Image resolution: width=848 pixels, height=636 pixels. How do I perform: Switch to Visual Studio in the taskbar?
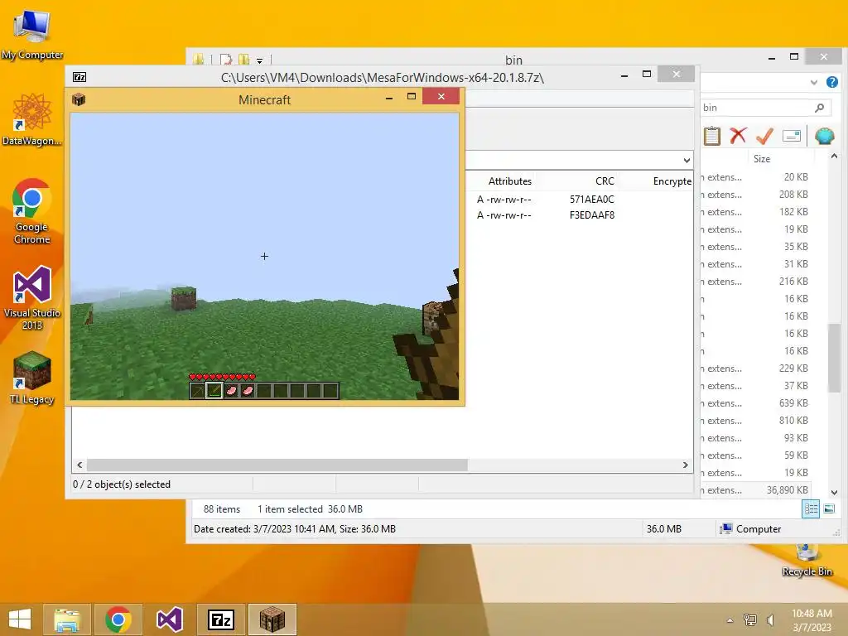(169, 619)
